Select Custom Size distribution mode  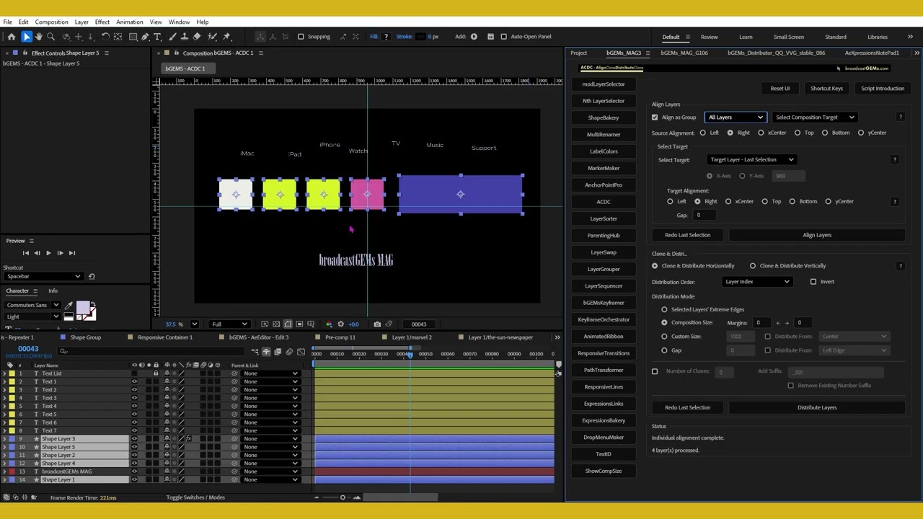click(664, 337)
